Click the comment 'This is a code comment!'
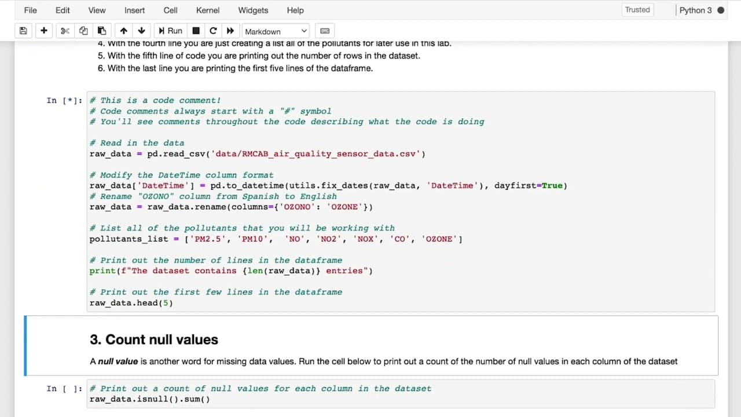 tap(155, 100)
